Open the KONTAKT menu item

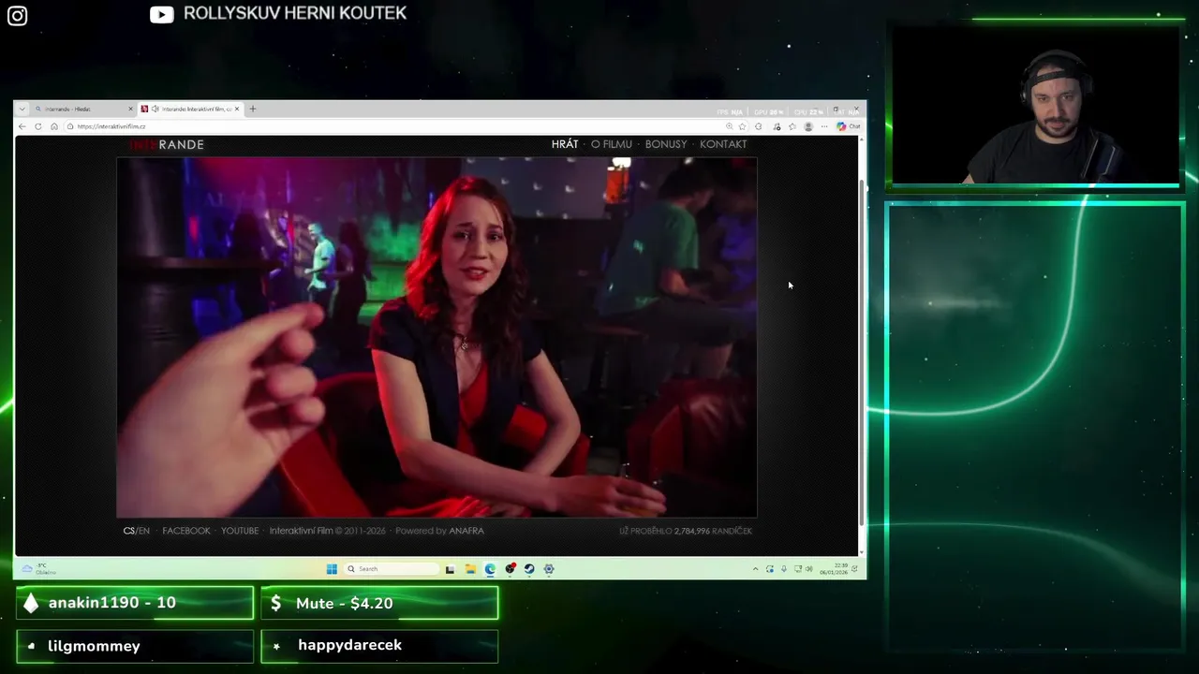723,144
